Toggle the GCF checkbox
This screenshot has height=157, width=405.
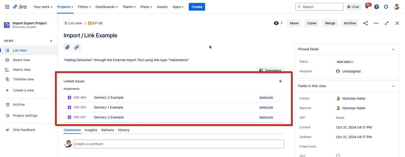click(x=338, y=156)
